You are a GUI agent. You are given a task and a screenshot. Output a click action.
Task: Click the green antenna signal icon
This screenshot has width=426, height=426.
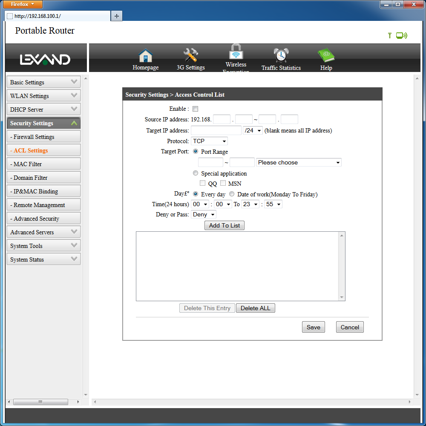click(390, 35)
